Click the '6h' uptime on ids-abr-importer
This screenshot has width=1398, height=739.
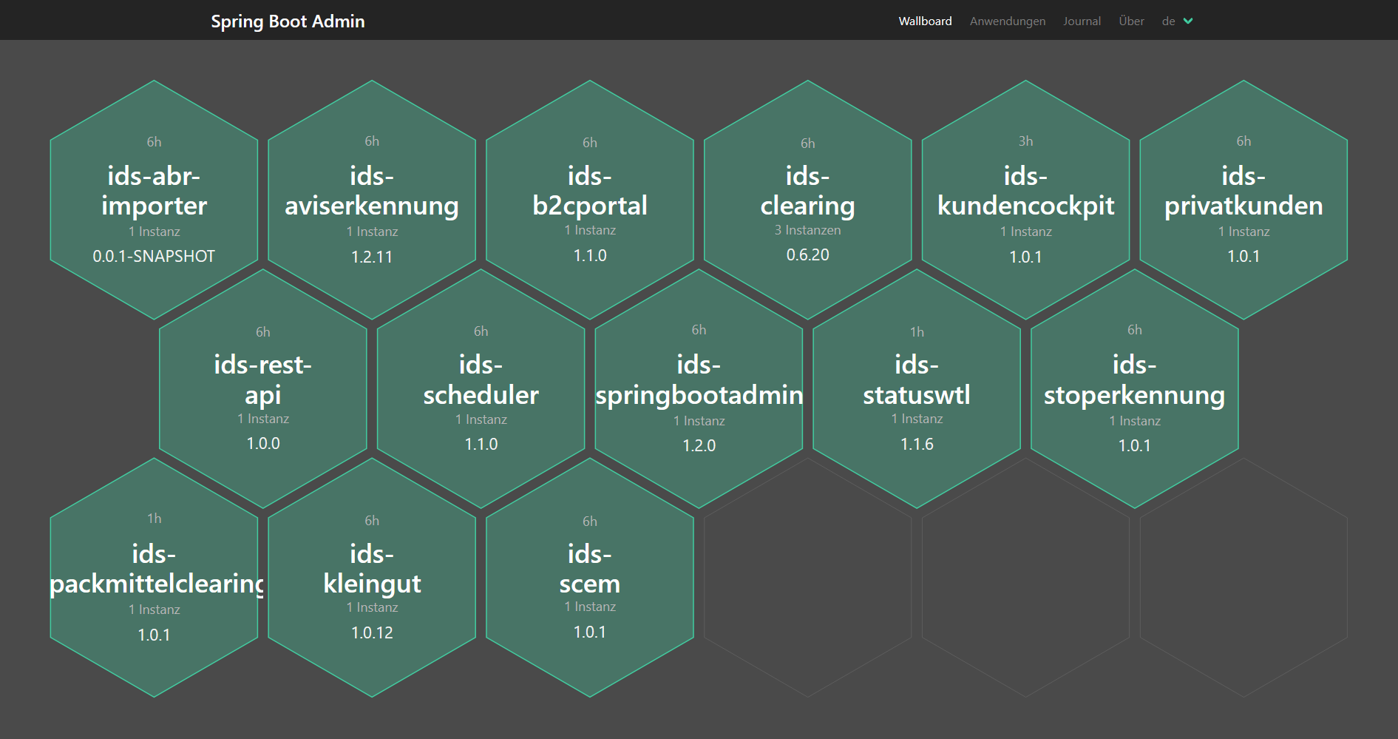pos(154,142)
